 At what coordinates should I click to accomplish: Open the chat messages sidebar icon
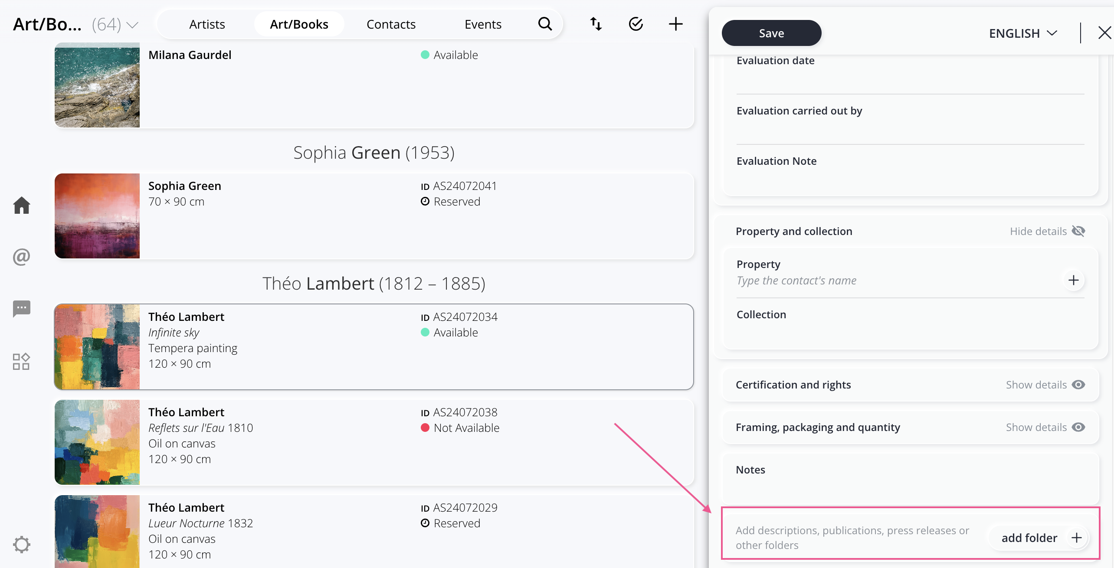point(21,309)
